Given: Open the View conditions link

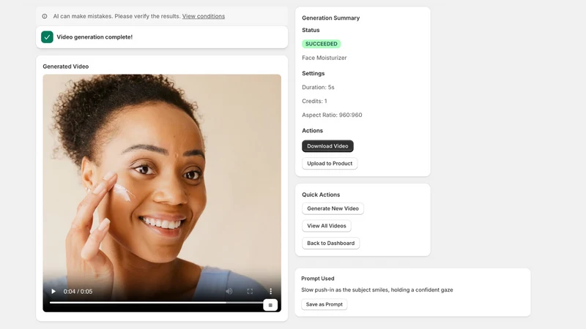Looking at the screenshot, I should [204, 16].
